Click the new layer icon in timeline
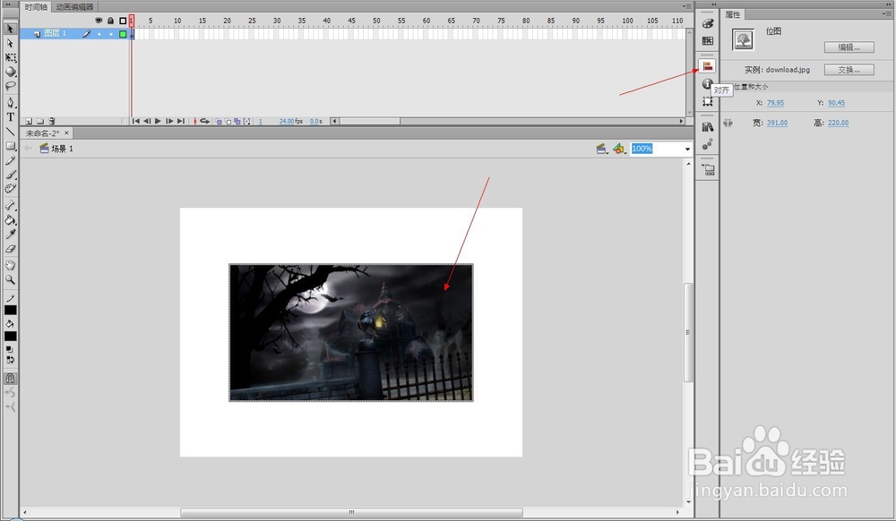Screen dimensions: 896x521 click(29, 121)
